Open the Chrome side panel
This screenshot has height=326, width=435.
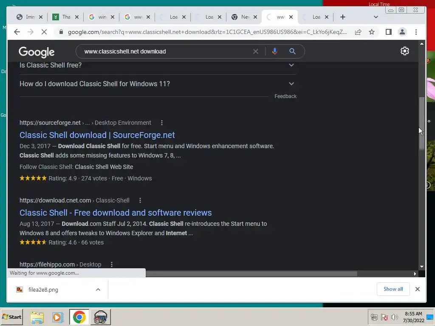pyautogui.click(x=388, y=32)
